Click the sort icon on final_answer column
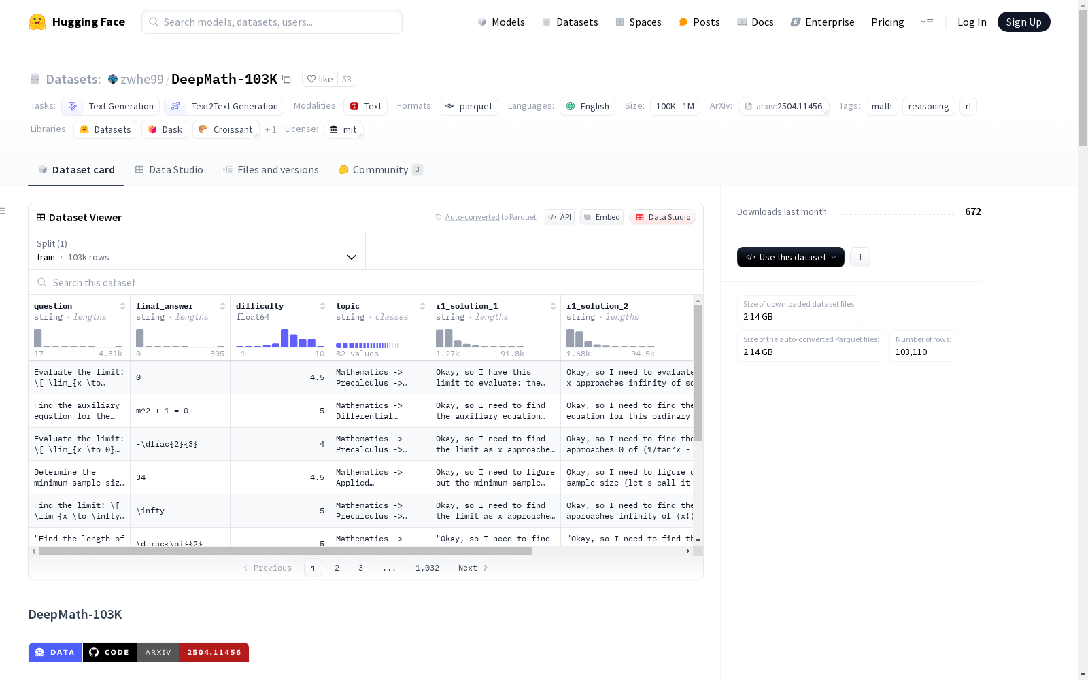The image size is (1088, 680). coord(222,306)
